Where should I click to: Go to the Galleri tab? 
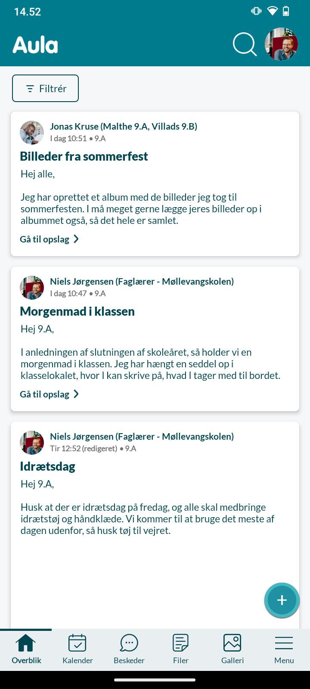click(x=232, y=649)
